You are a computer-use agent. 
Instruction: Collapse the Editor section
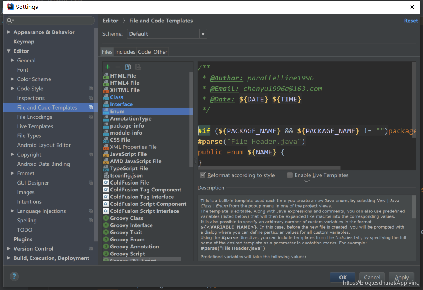click(8, 51)
